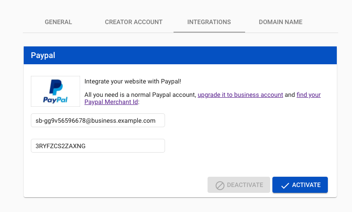Click the Paypal email input field
This screenshot has width=352, height=212.
pyautogui.click(x=98, y=121)
